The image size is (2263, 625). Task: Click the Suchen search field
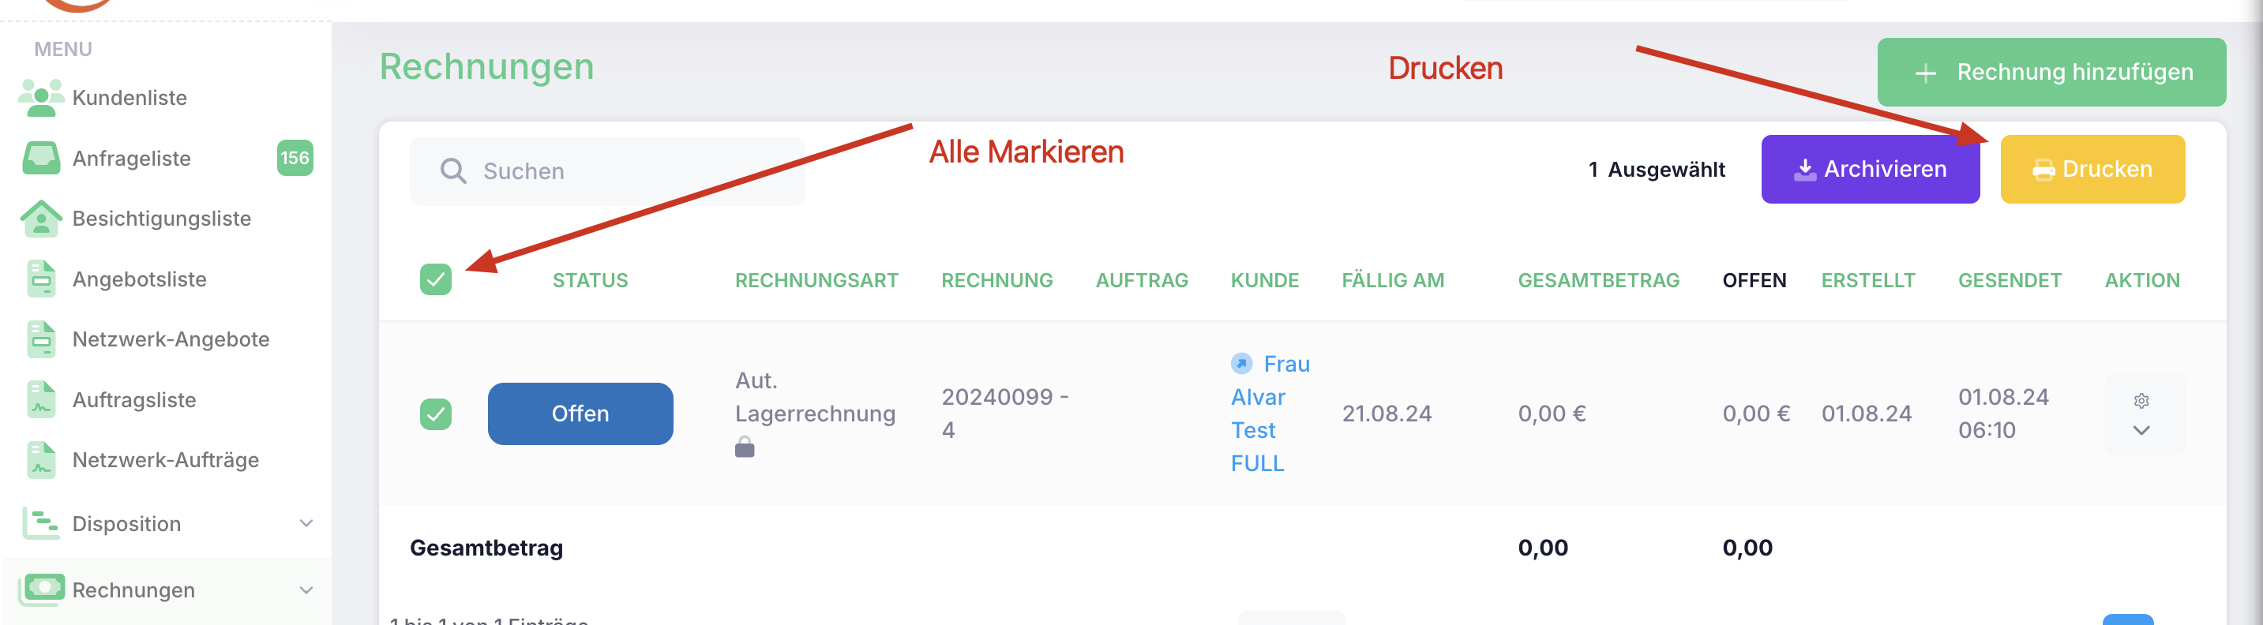point(606,171)
